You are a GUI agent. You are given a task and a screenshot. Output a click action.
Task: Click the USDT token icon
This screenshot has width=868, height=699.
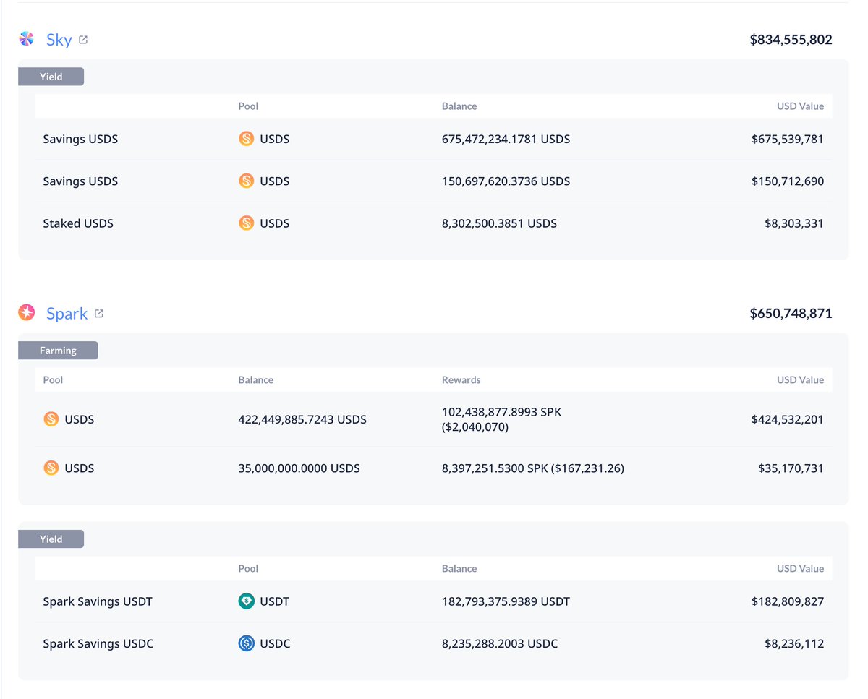[247, 601]
